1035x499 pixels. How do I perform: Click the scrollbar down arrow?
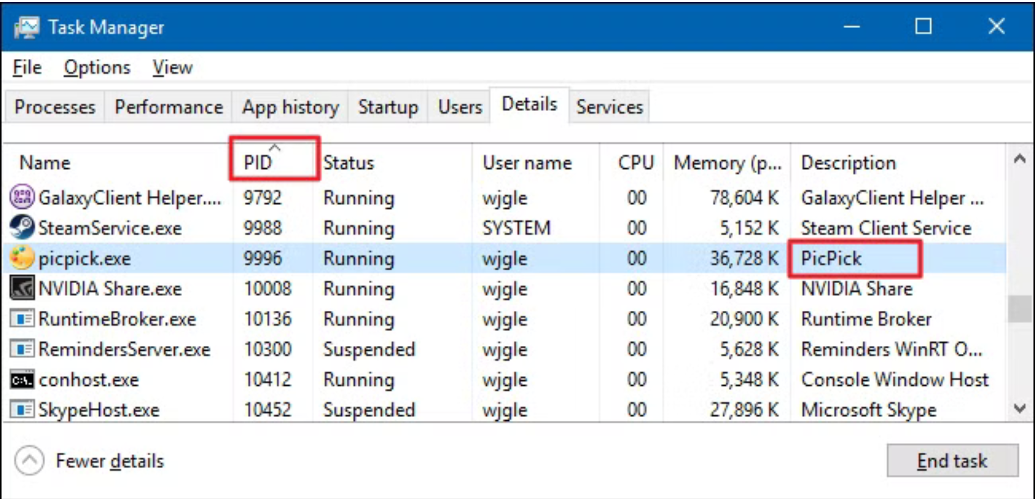1019,408
